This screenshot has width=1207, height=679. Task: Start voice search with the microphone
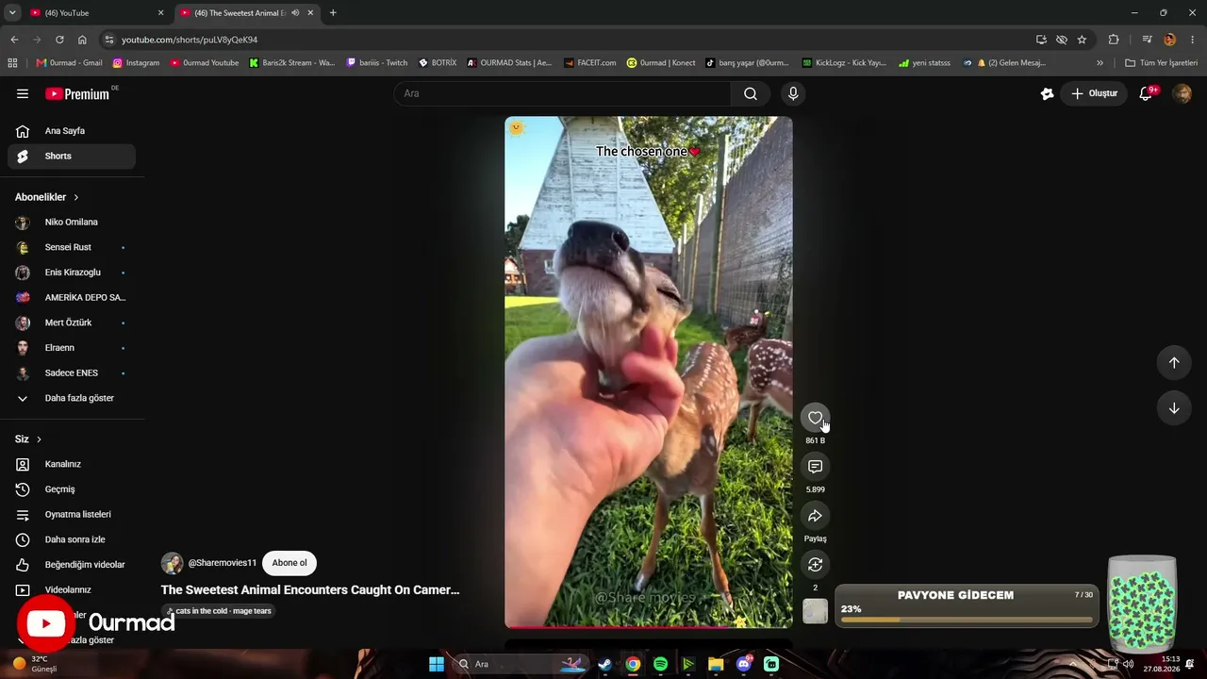click(793, 93)
